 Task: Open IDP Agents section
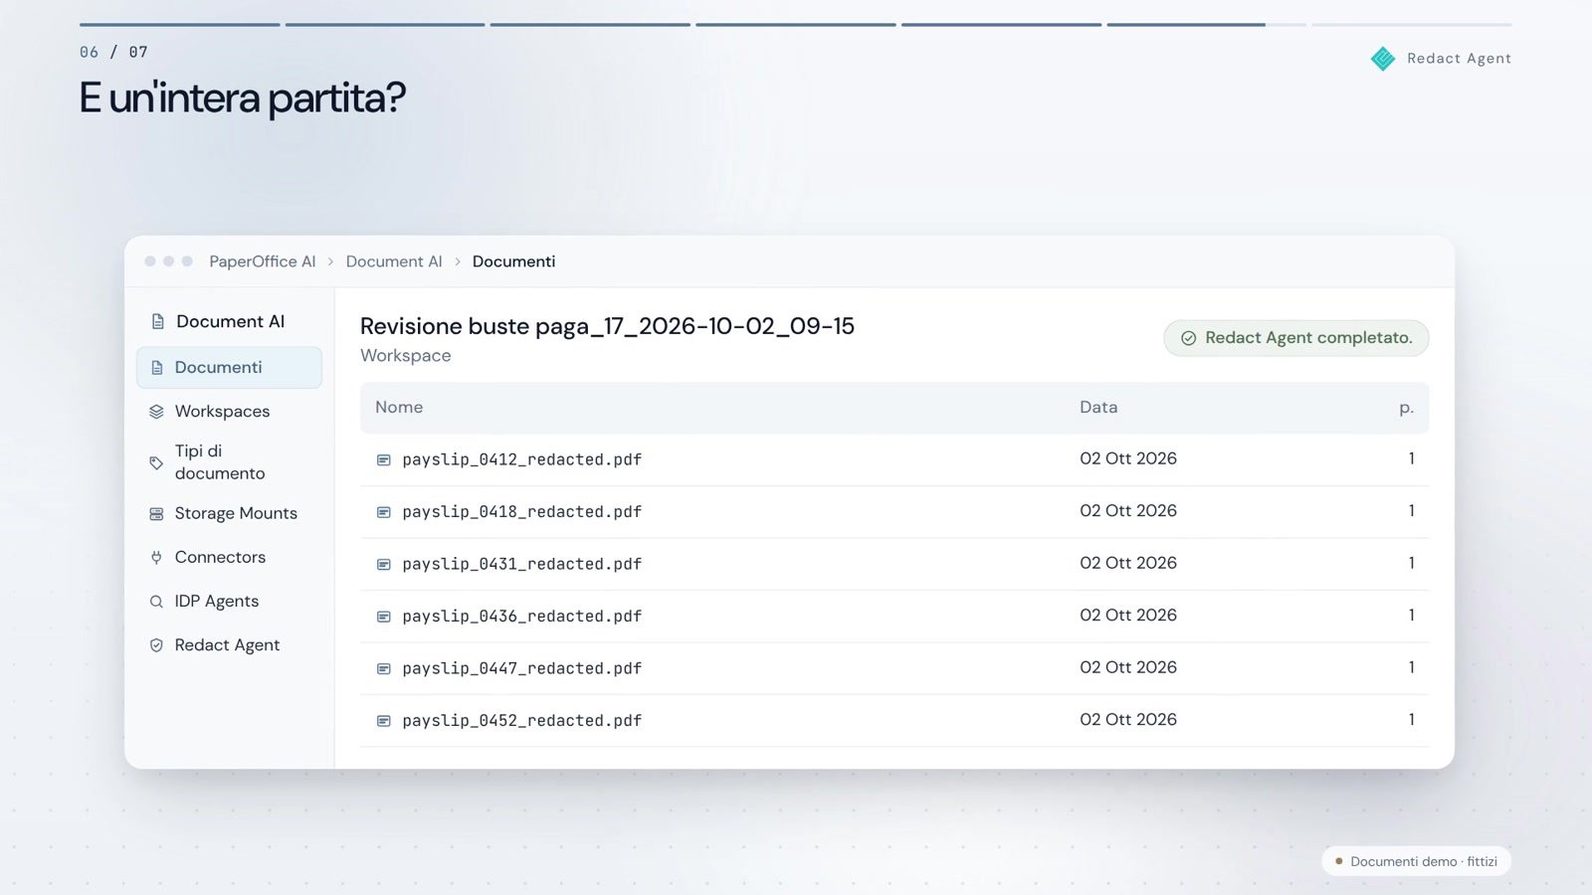[x=229, y=602]
